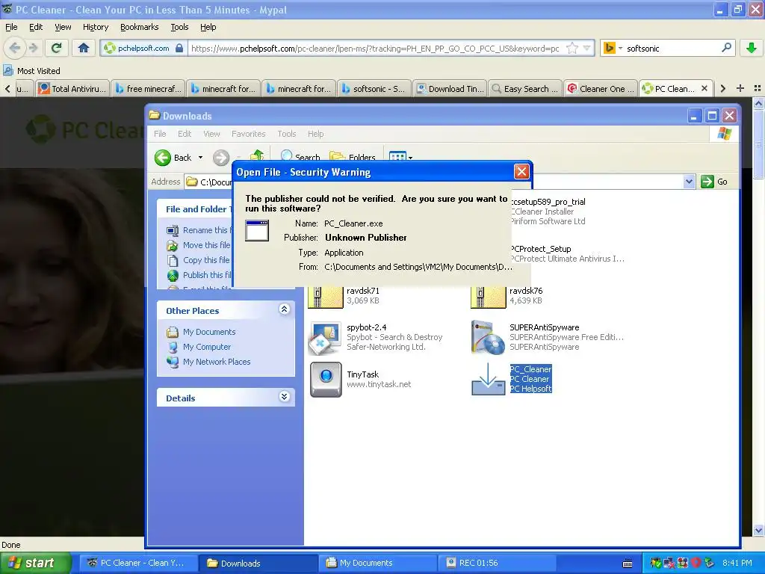Open the green Downloads arrow in the browser
Image resolution: width=765 pixels, height=574 pixels.
pos(752,48)
